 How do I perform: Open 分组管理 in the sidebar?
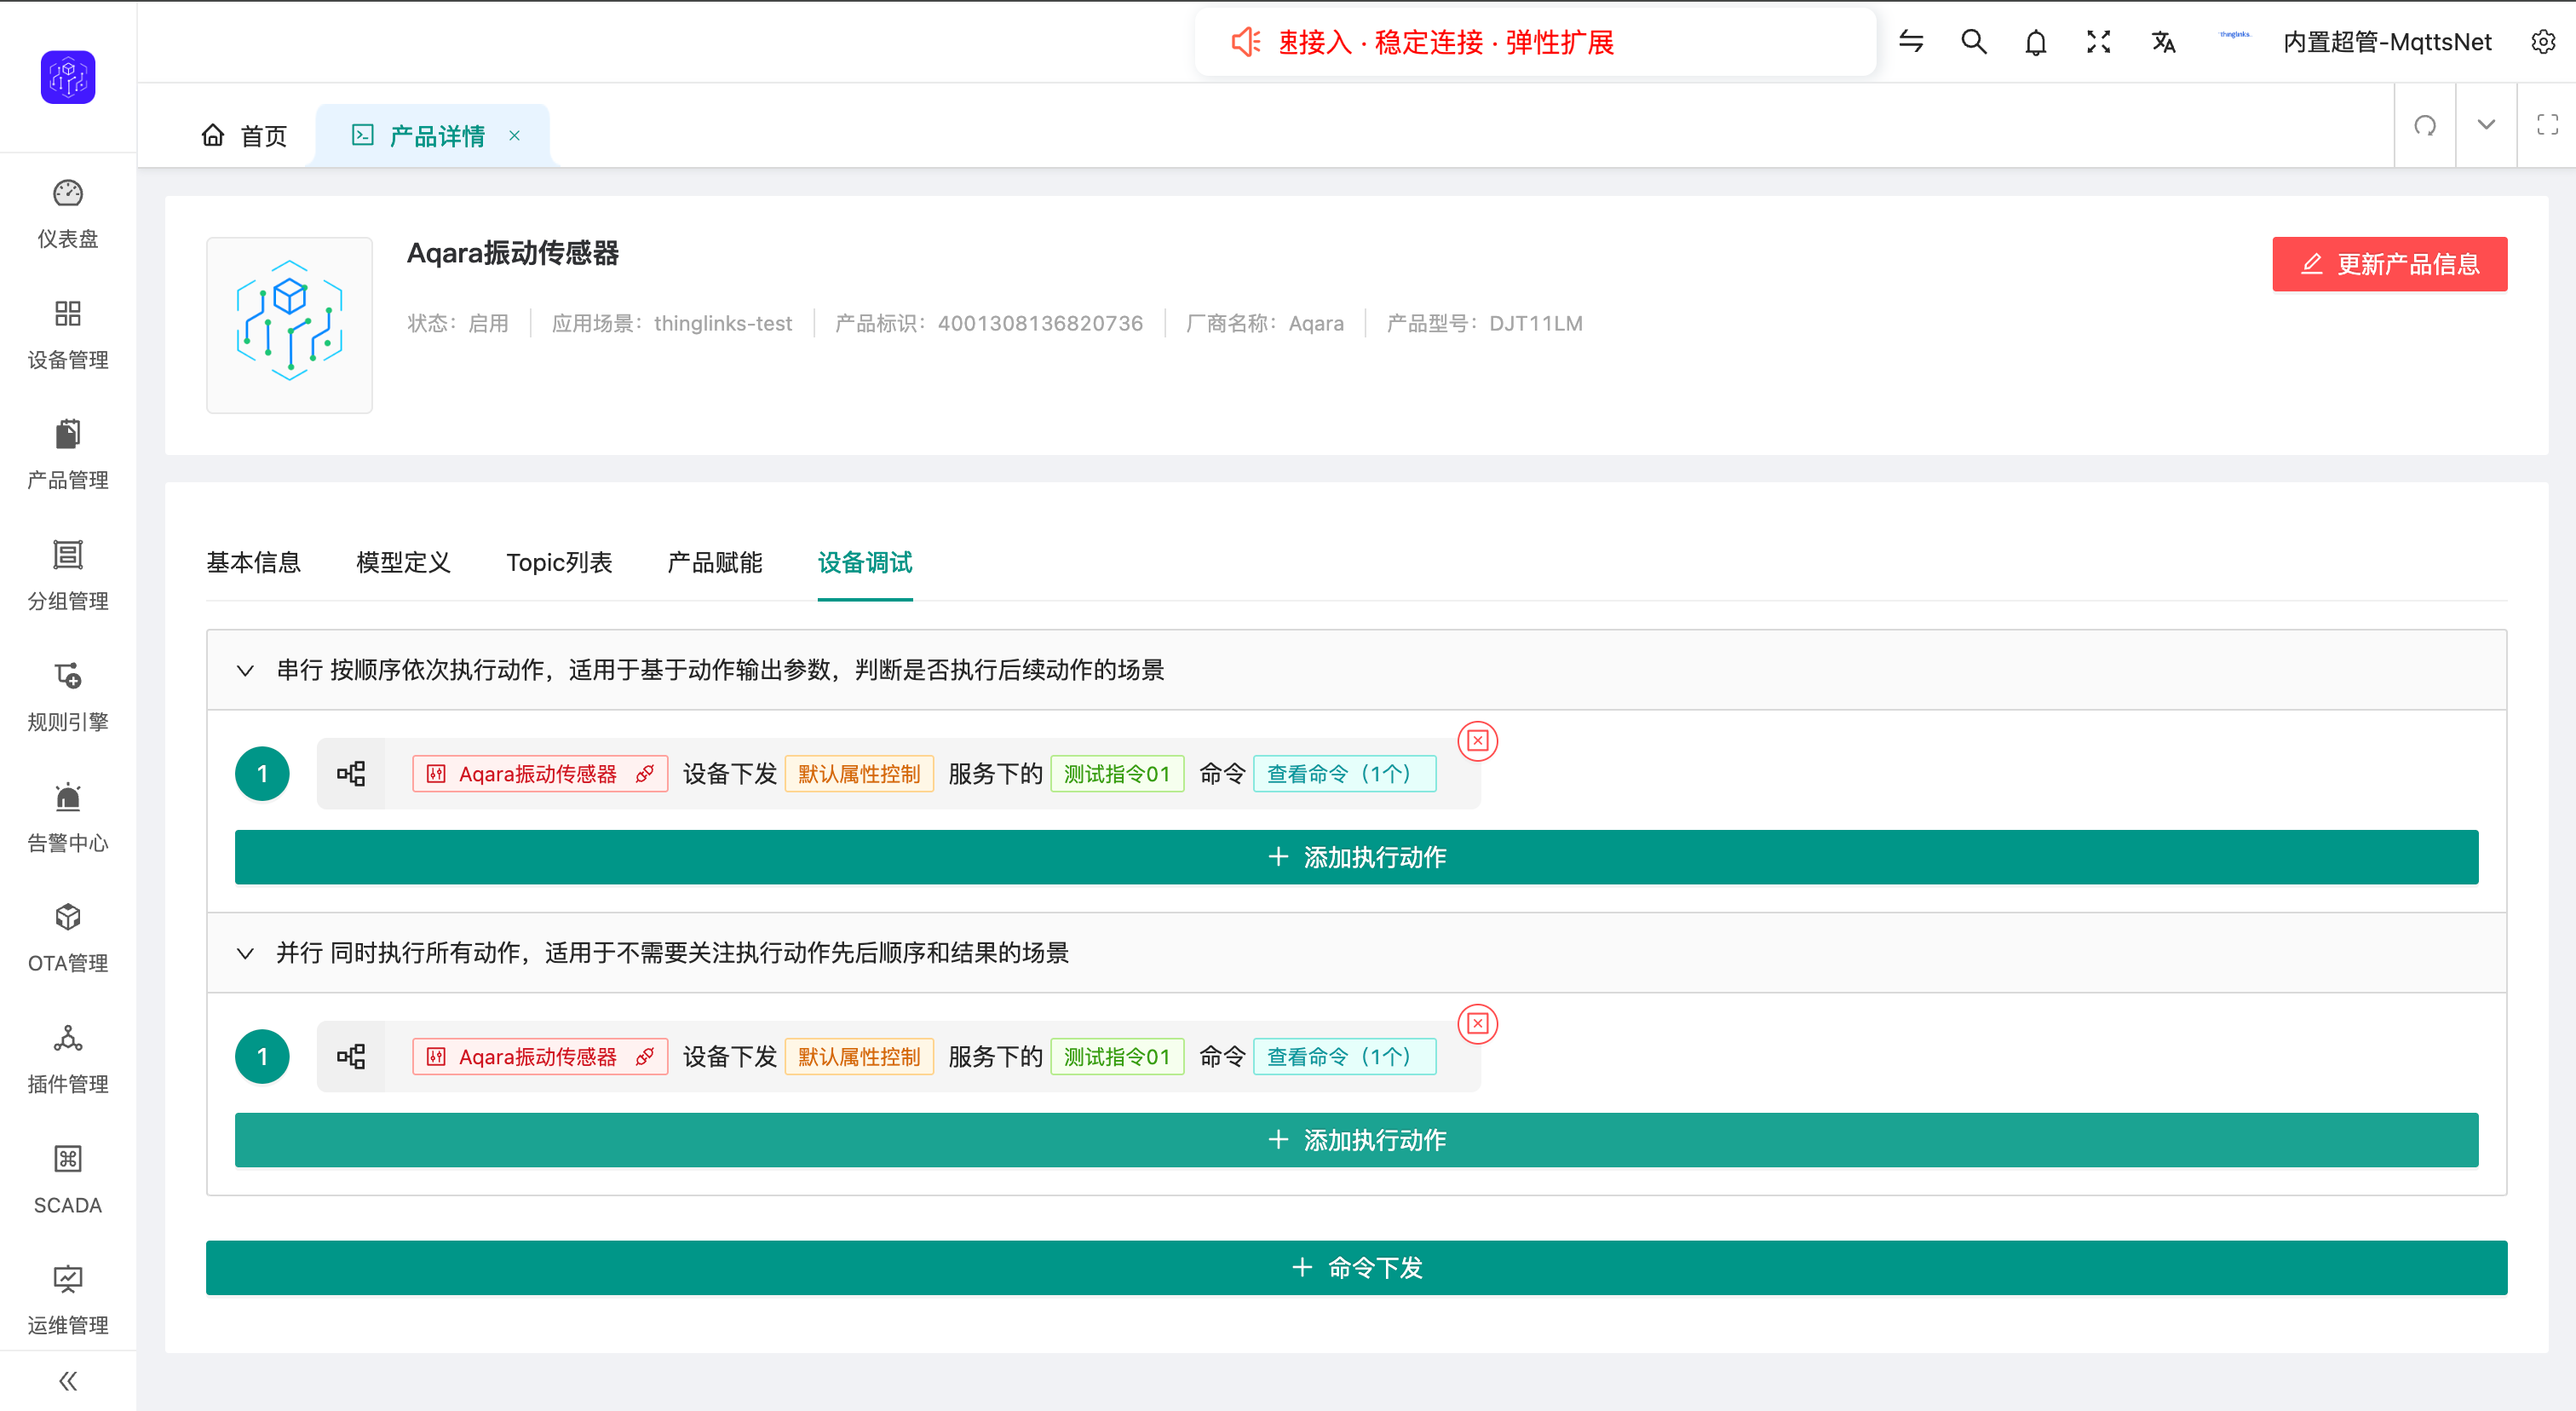pos(68,575)
